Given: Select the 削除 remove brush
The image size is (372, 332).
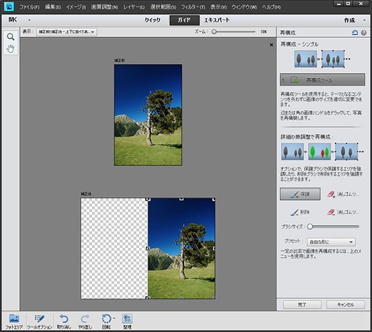Looking at the screenshot, I should click(300, 212).
